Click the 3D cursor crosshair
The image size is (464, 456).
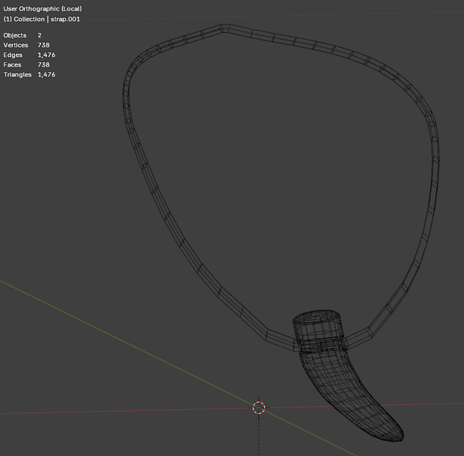click(259, 408)
